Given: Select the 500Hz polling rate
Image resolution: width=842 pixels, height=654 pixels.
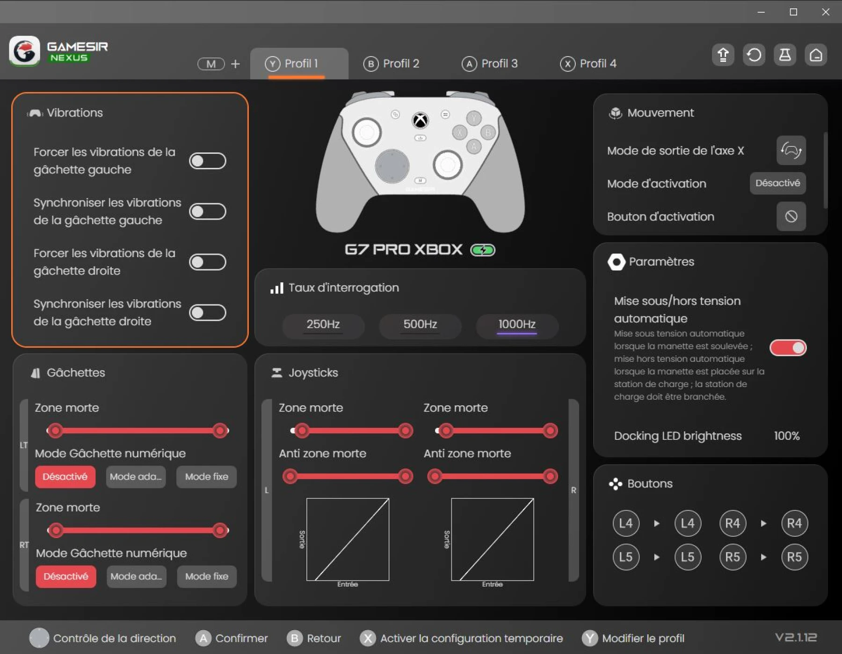Looking at the screenshot, I should [420, 325].
